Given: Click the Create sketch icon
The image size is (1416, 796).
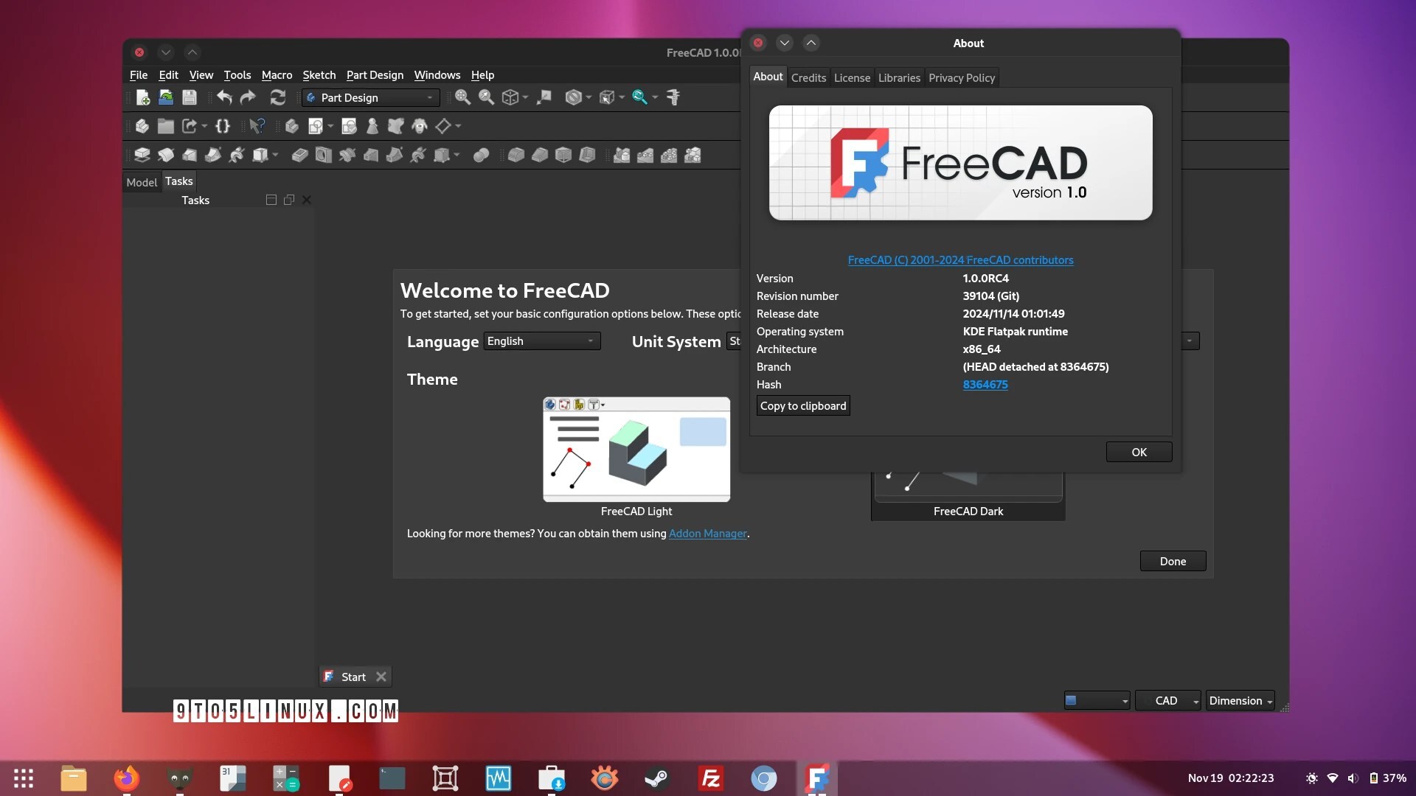Looking at the screenshot, I should tap(316, 126).
